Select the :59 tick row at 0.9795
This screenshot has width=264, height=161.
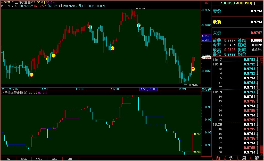click(x=236, y=120)
